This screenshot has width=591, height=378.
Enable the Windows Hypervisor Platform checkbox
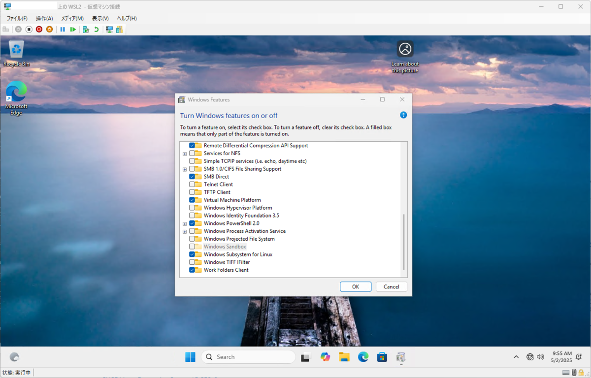pyautogui.click(x=192, y=208)
